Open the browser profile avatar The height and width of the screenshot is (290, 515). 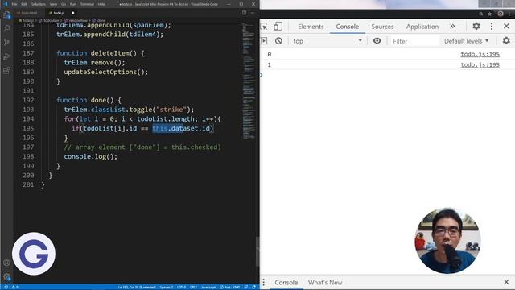[x=501, y=14]
